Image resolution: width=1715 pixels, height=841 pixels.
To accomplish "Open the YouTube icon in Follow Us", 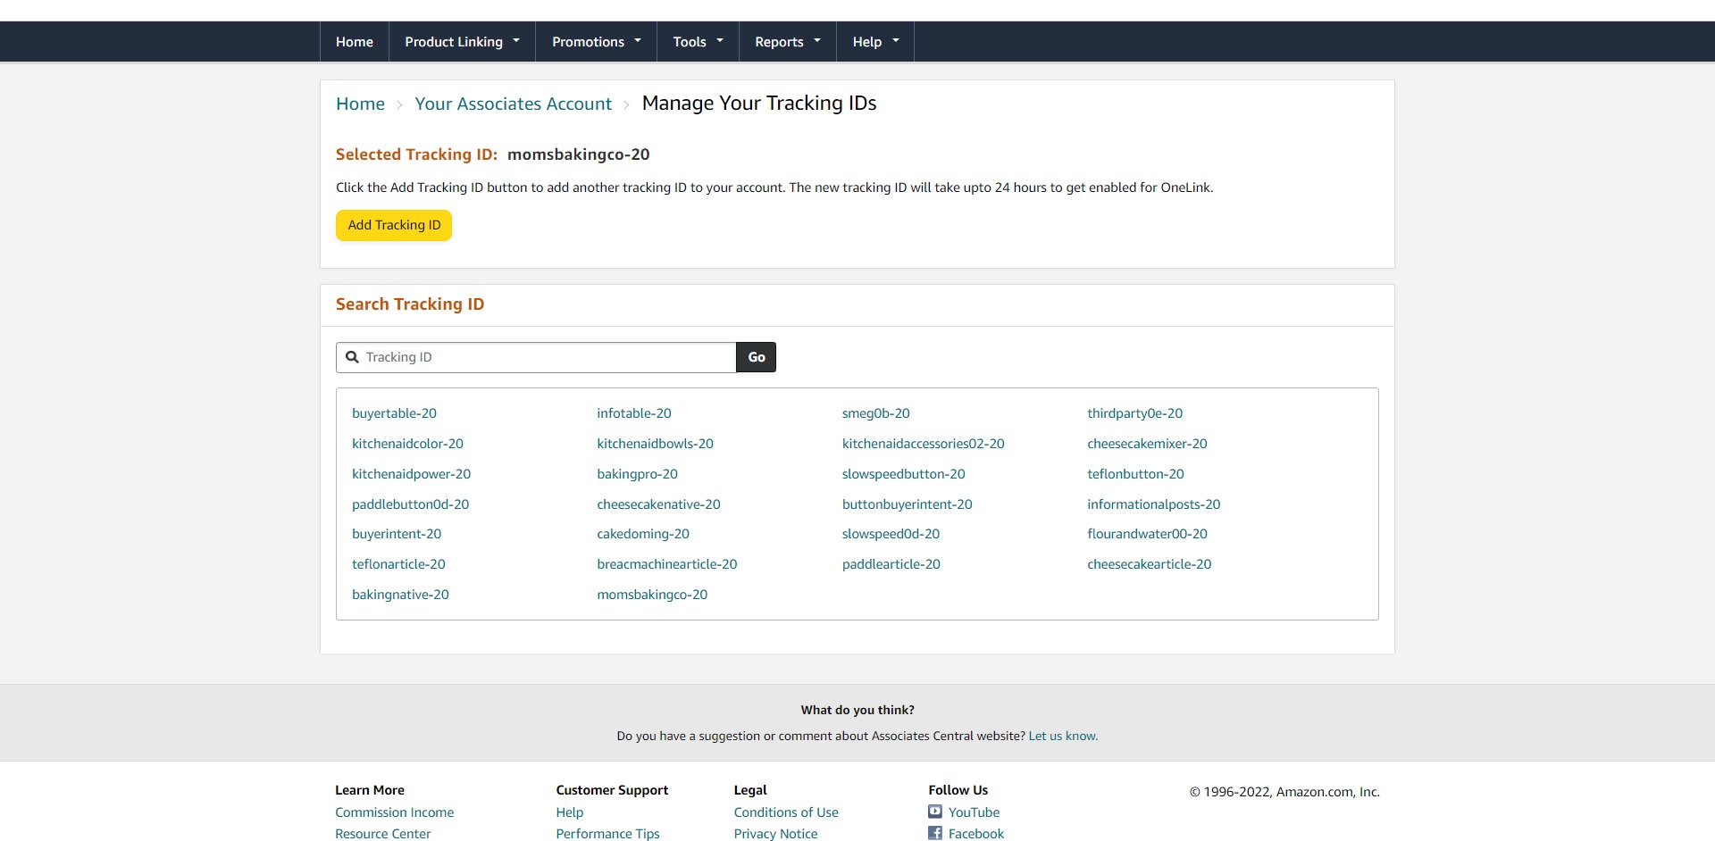I will tap(935, 812).
